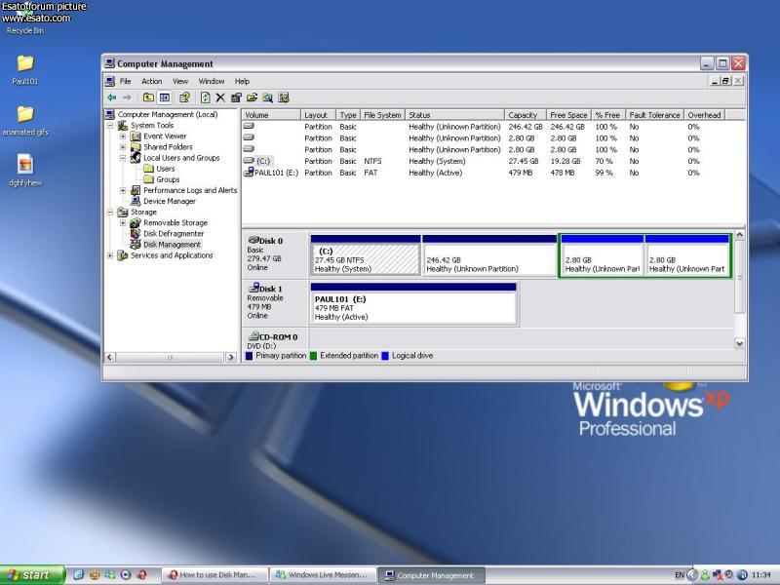Click the Refresh toolbar icon

(x=205, y=97)
